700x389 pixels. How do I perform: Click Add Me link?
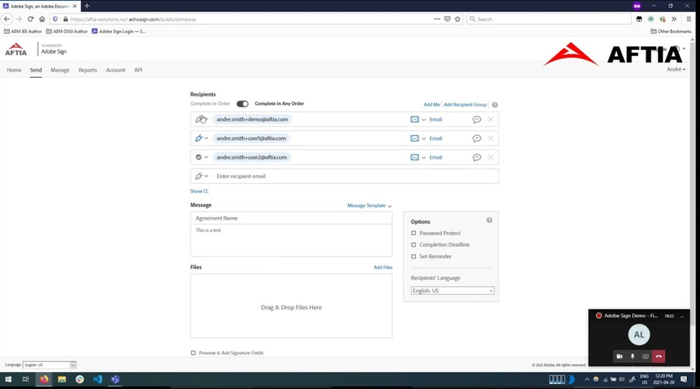coord(432,104)
